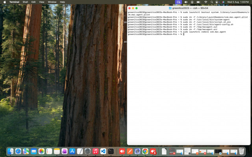Open the View menu
The image size is (252, 157).
pos(42,2)
